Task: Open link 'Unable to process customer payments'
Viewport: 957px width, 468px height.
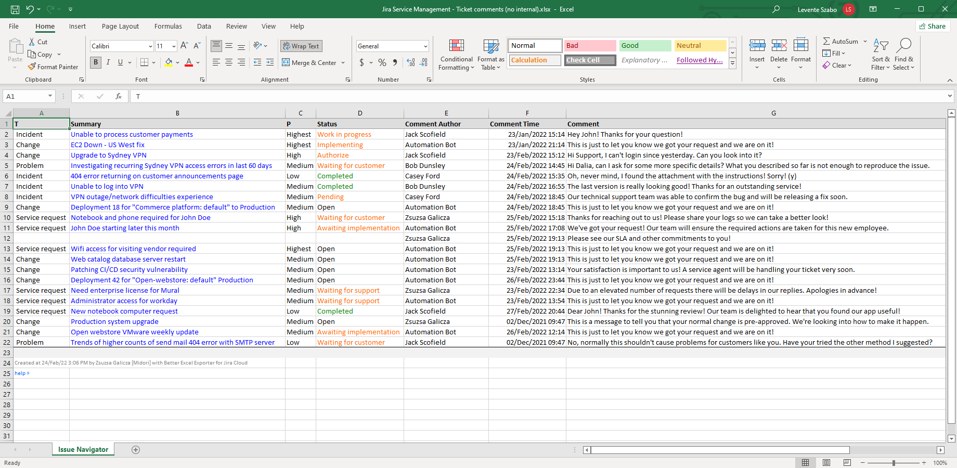Action: pyautogui.click(x=132, y=134)
